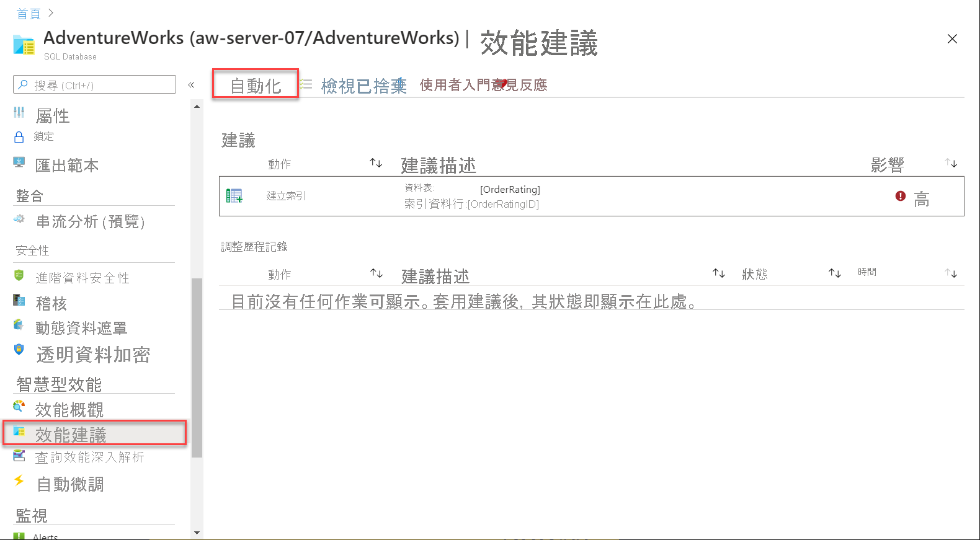Image resolution: width=980 pixels, height=540 pixels.
Task: Click the SQL Database icon beside the title
Action: click(x=24, y=45)
